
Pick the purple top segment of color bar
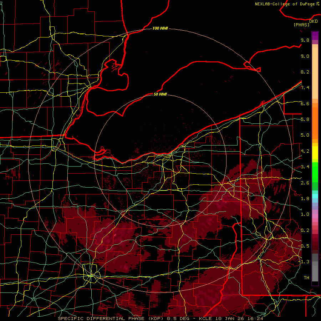[315, 36]
